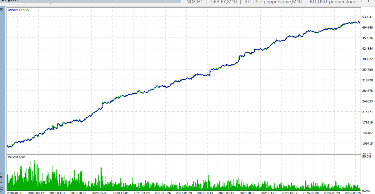
Task: Click the Deposit Load panel label
Action: pyautogui.click(x=17, y=157)
